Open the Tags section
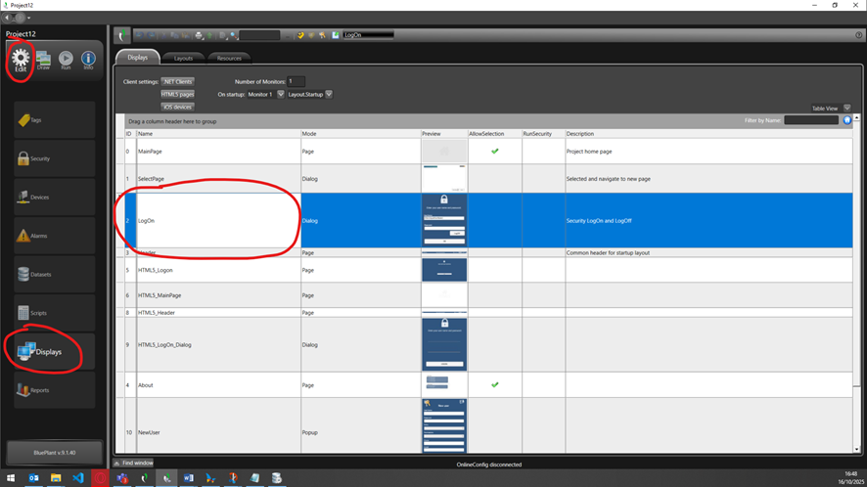 coord(53,119)
